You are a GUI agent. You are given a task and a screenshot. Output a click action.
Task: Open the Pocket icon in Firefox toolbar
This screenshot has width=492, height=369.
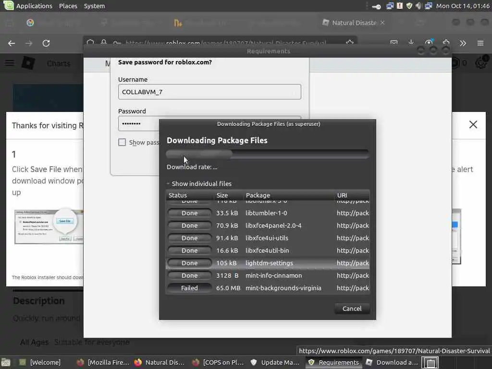pyautogui.click(x=394, y=43)
